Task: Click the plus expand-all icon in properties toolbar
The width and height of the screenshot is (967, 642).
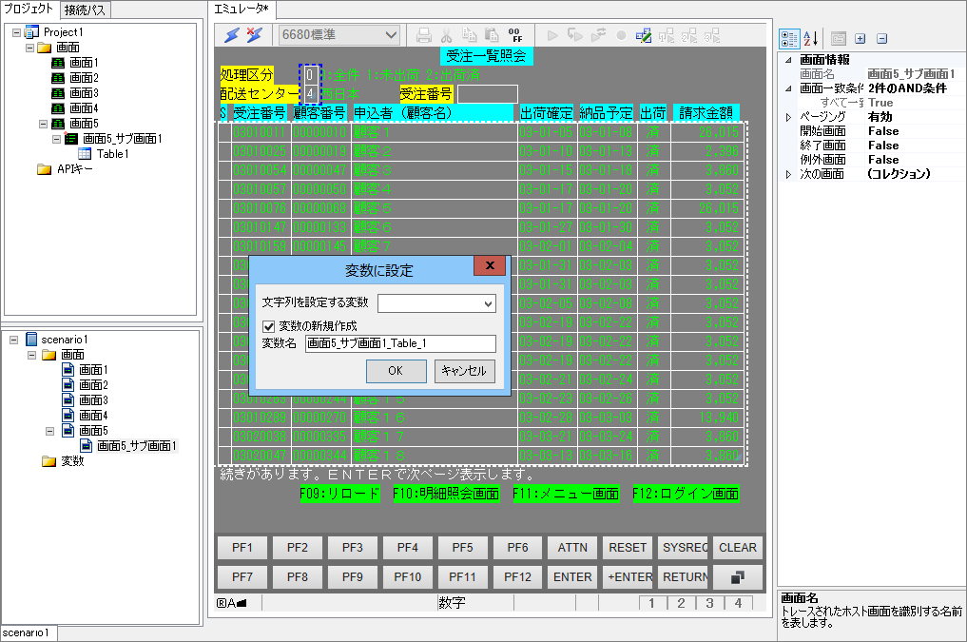Action: click(861, 39)
